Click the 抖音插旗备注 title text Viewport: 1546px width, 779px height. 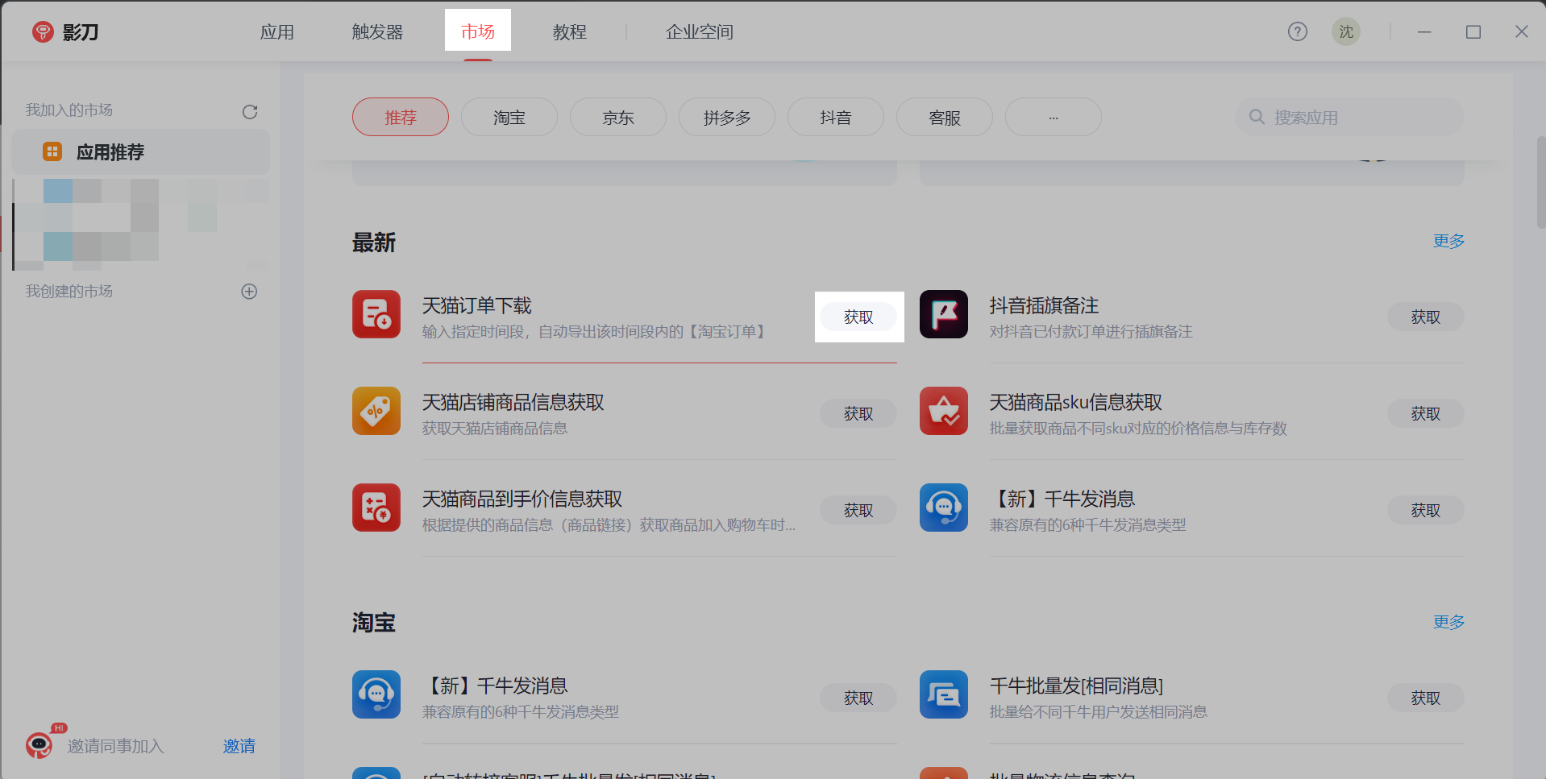tap(1044, 305)
